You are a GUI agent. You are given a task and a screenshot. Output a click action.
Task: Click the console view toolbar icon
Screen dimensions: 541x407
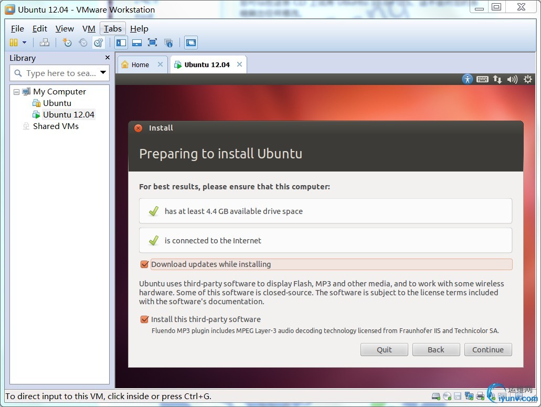pyautogui.click(x=191, y=42)
